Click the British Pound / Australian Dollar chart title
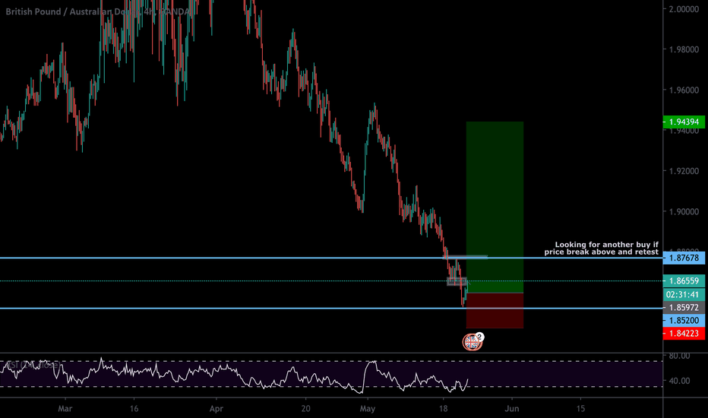708x418 pixels. (x=97, y=11)
